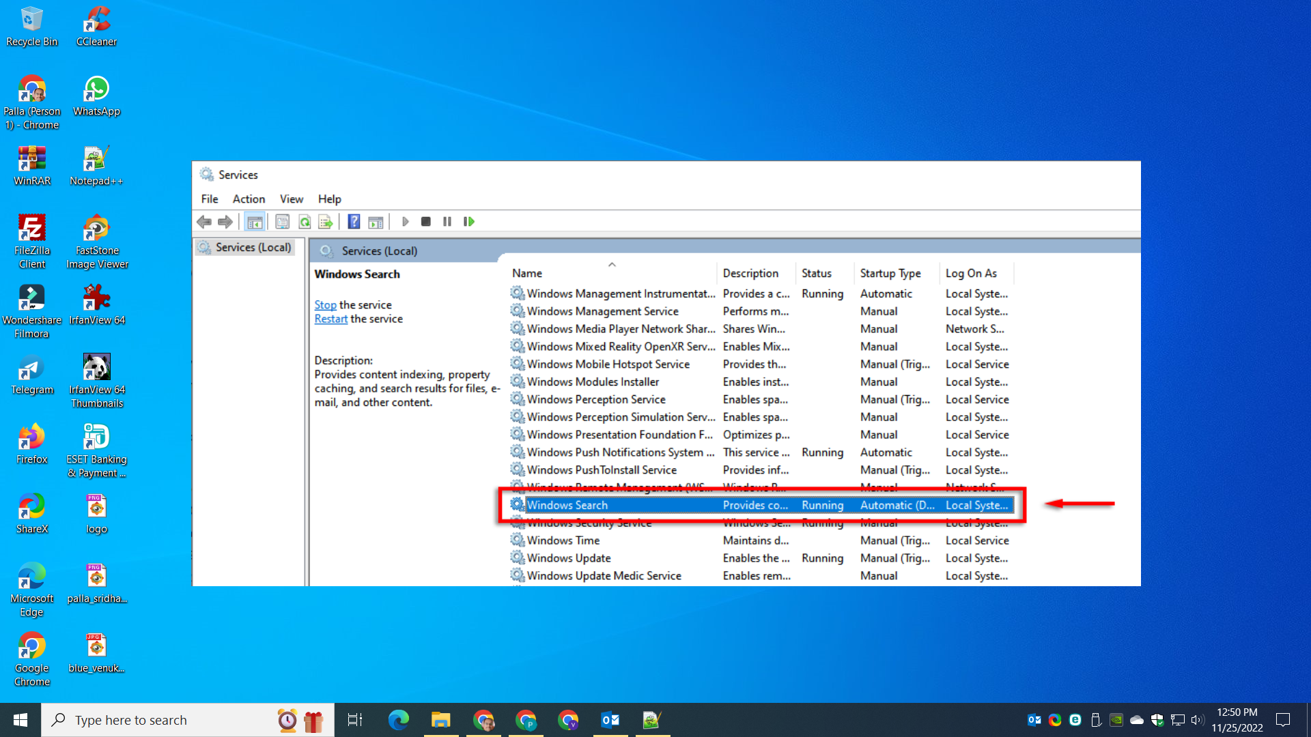Open WhatsApp desktop icon
This screenshot has width=1311, height=737.
[96, 97]
